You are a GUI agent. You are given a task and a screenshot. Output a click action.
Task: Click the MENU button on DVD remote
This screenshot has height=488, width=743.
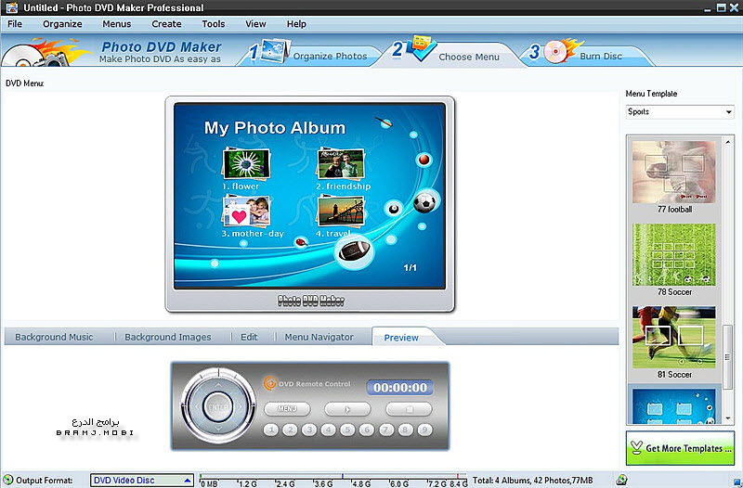287,408
